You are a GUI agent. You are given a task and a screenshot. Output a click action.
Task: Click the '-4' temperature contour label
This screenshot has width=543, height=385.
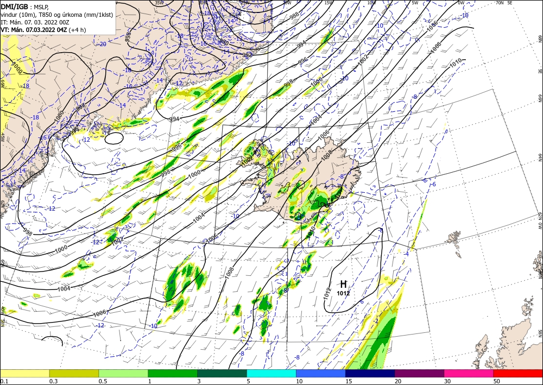(x=407, y=254)
